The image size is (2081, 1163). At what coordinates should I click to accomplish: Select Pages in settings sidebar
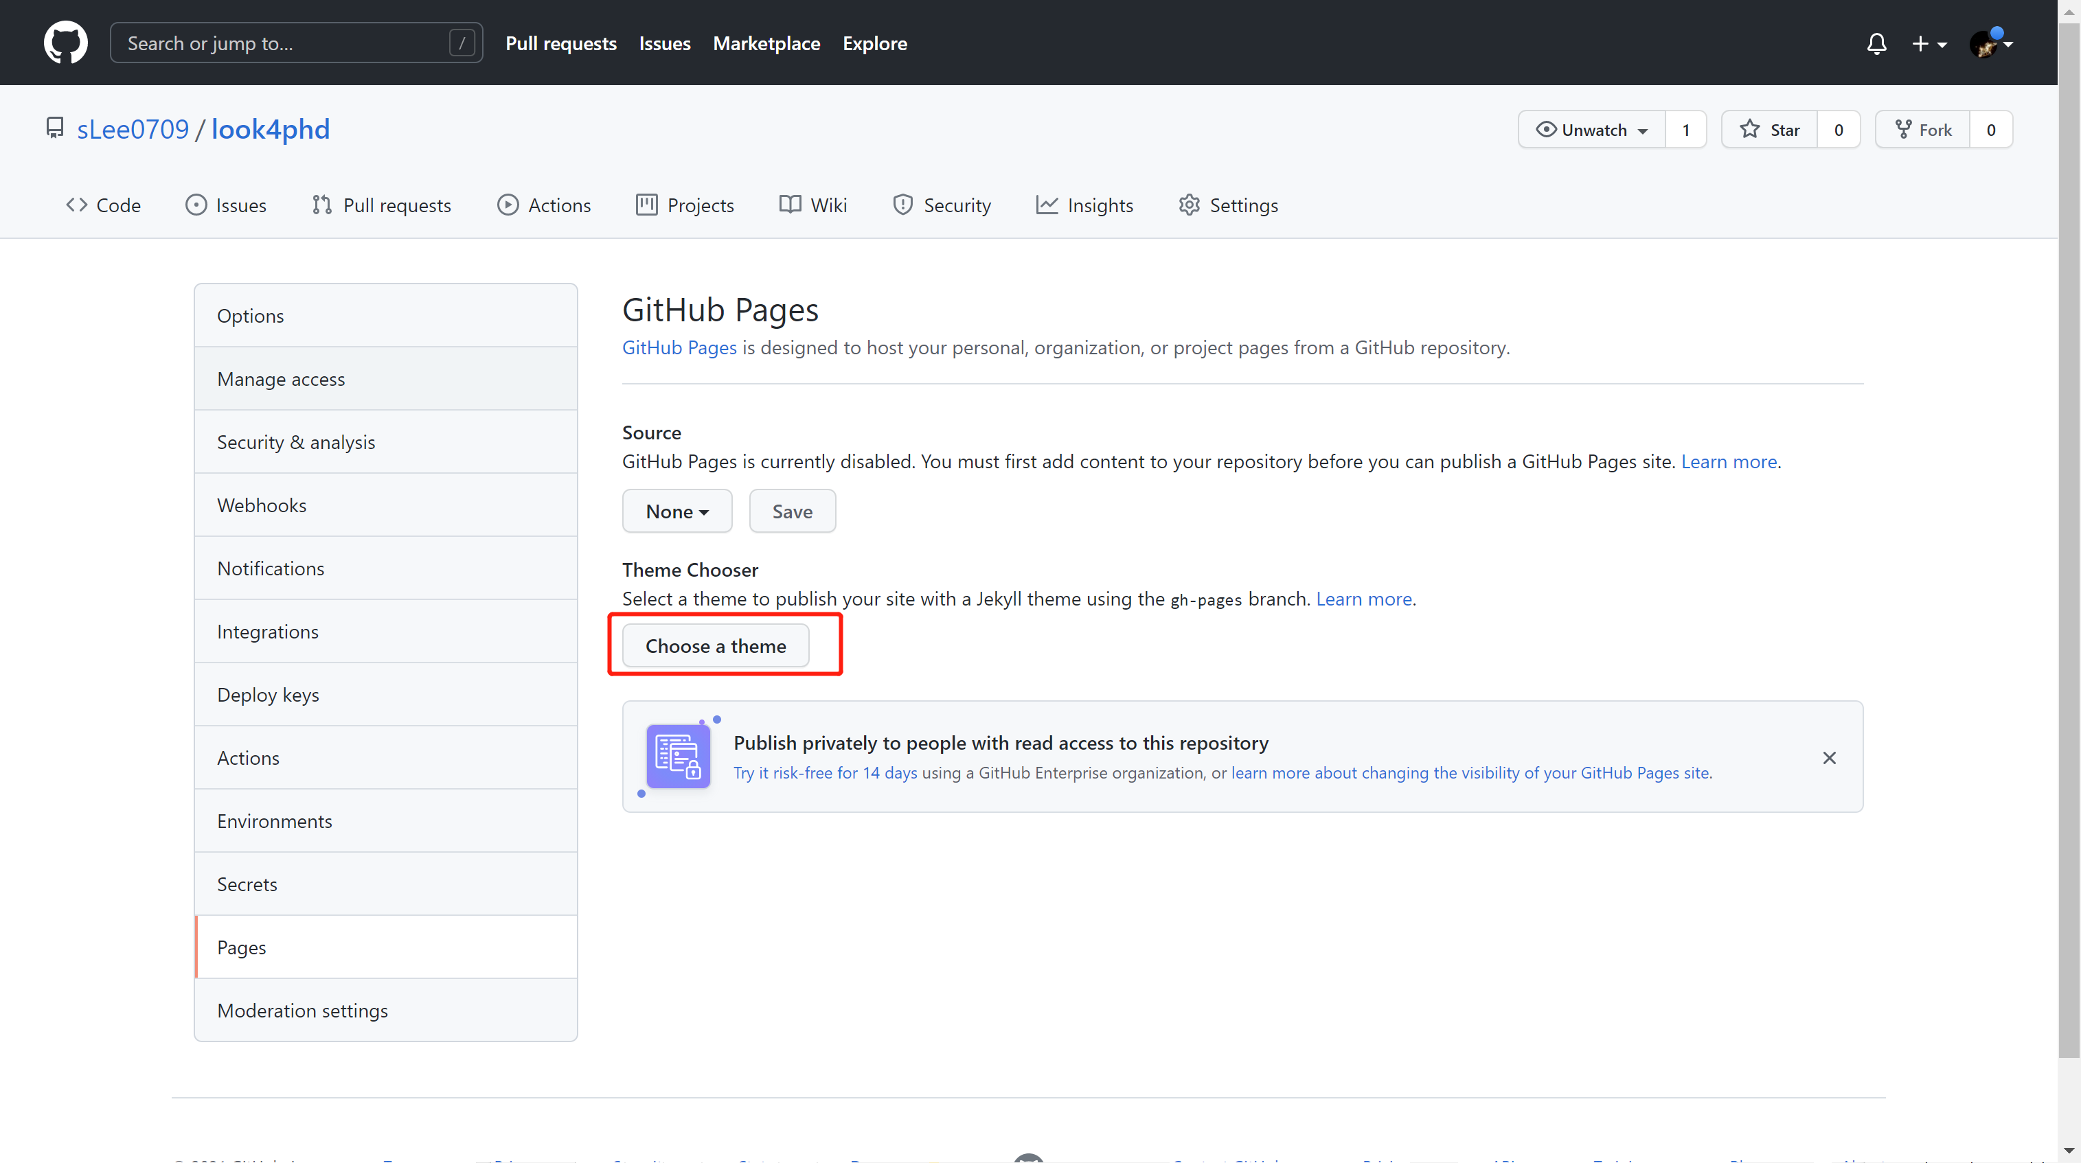[386, 947]
